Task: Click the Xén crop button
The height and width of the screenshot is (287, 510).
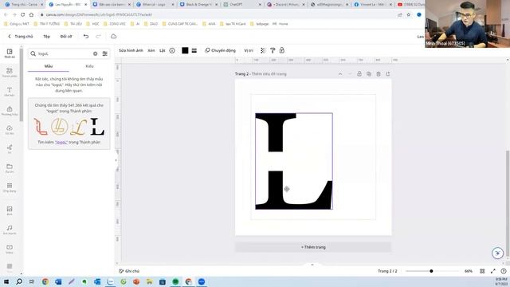Action: [151, 50]
